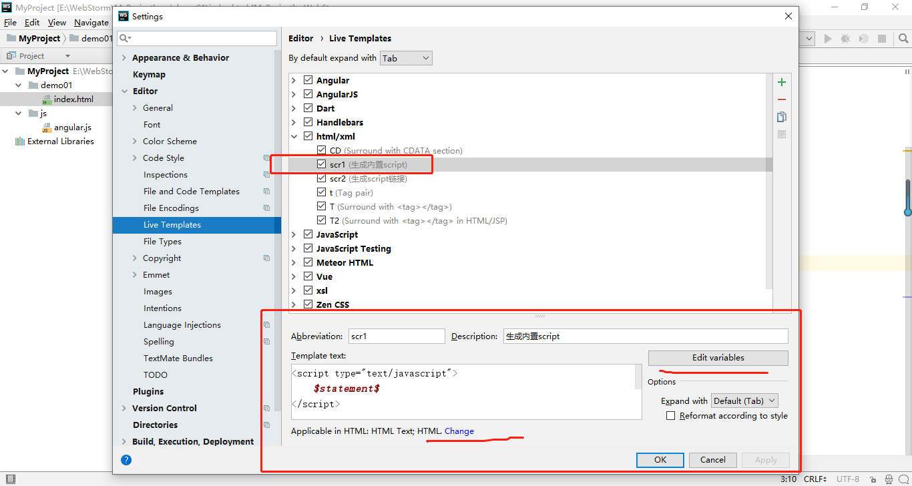Click the CRLF line separator selector

pos(815,479)
